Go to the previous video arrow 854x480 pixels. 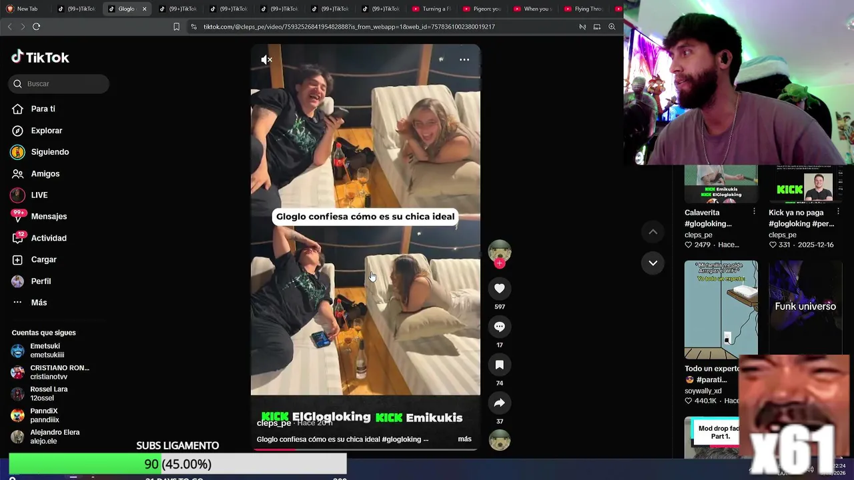[x=653, y=232]
